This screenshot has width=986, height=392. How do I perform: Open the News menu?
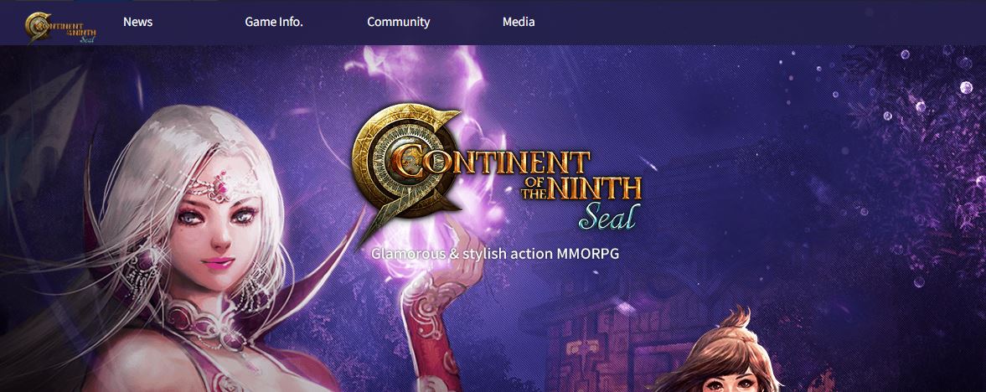137,22
